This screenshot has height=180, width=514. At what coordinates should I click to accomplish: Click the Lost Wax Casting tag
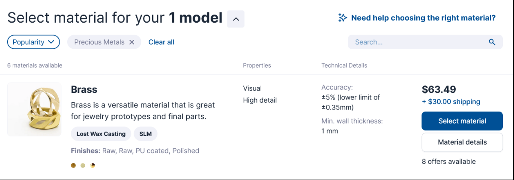[101, 134]
